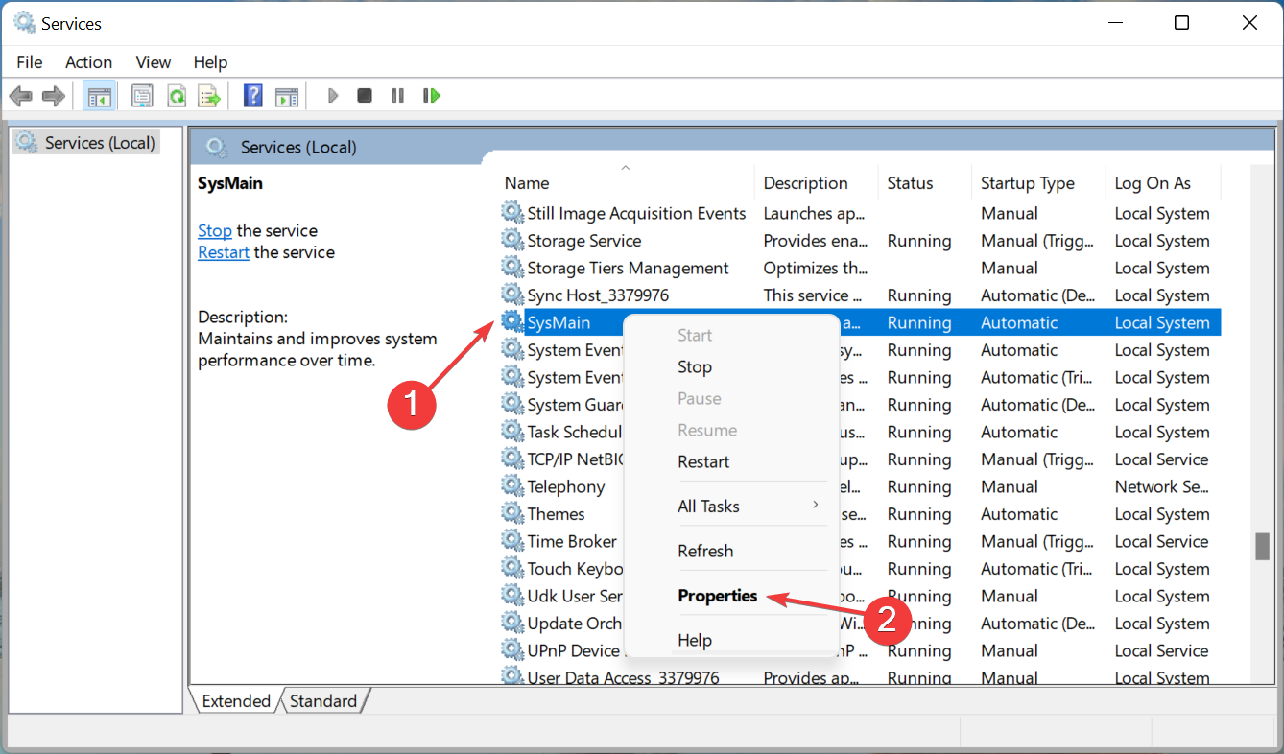Click the Restart service link
1284x754 pixels.
click(223, 251)
